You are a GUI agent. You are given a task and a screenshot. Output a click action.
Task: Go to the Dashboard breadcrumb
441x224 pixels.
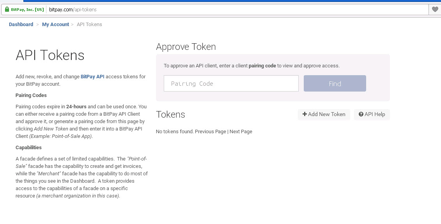click(x=21, y=24)
